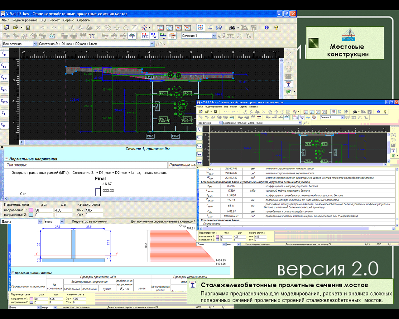The width and height of the screenshot is (399, 319).
Task: Save the file using main window diskette icon
Action: tap(27, 28)
